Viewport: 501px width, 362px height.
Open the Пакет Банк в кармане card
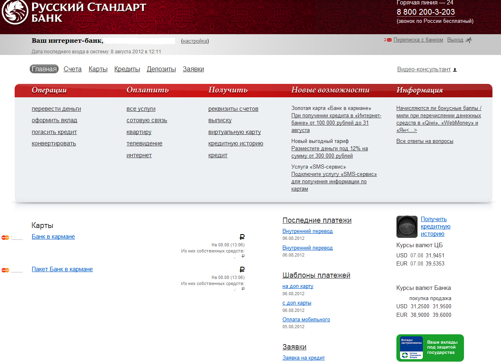(x=62, y=269)
